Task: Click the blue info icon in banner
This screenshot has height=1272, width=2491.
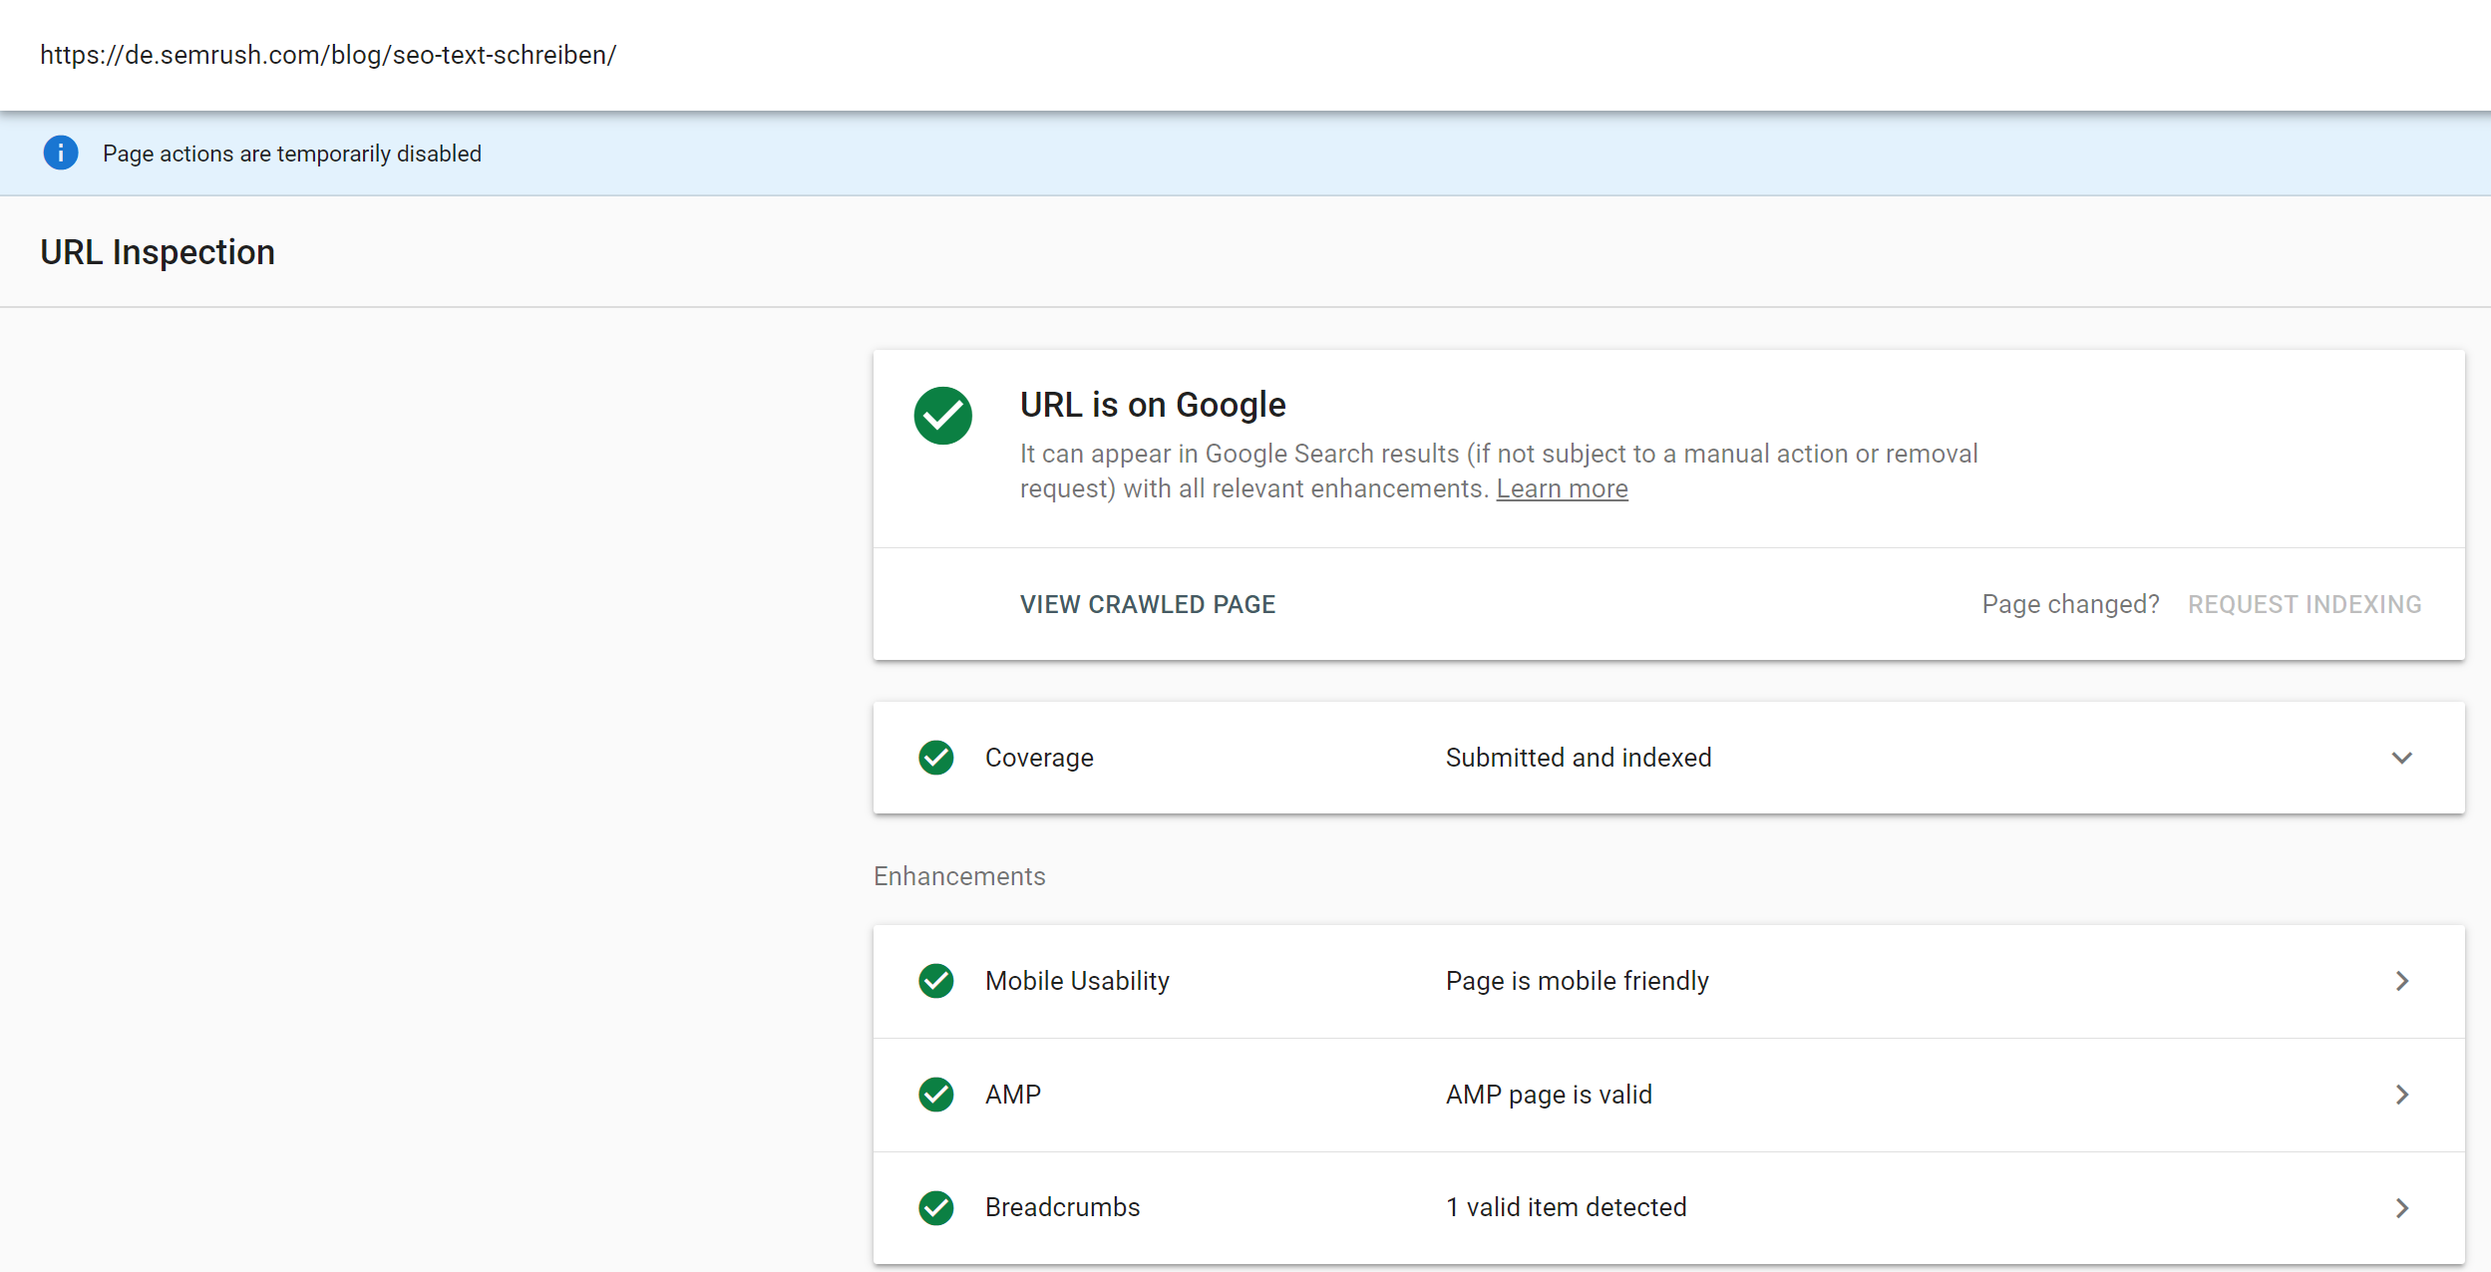Action: [x=61, y=153]
